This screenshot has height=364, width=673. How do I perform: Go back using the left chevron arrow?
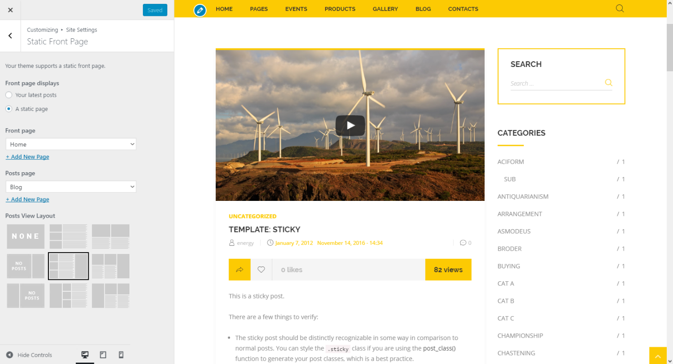pyautogui.click(x=11, y=36)
